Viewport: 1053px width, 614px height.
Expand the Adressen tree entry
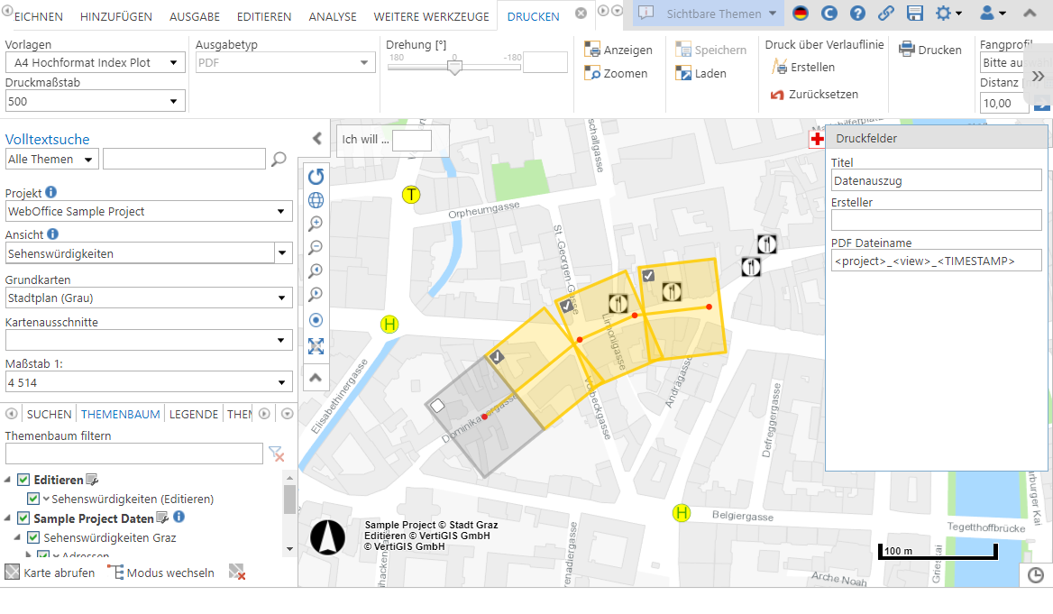click(x=29, y=553)
